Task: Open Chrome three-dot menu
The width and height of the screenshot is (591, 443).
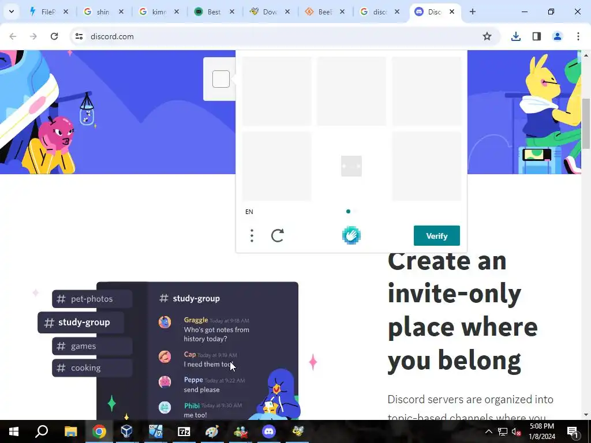Action: (x=578, y=36)
